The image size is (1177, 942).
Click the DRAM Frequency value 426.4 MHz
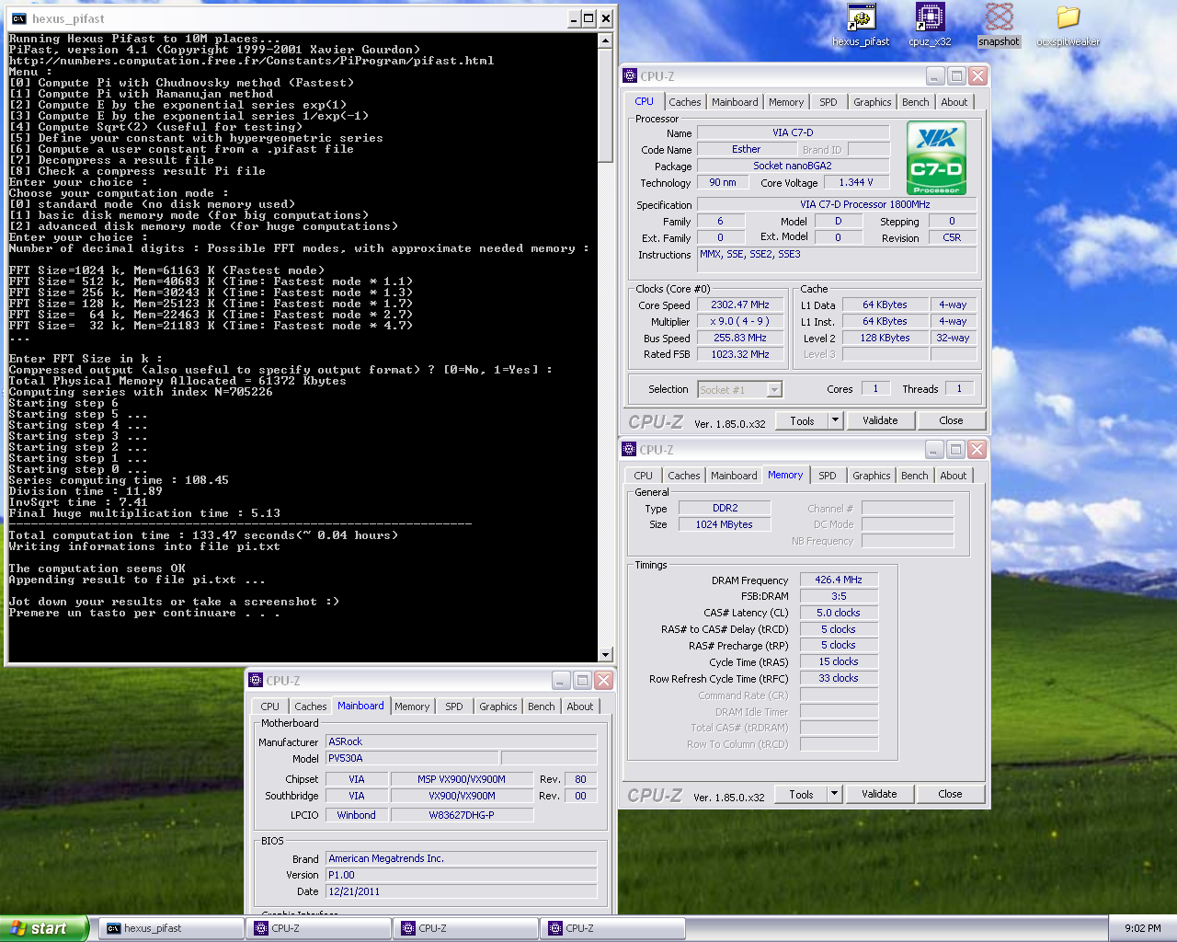click(839, 580)
